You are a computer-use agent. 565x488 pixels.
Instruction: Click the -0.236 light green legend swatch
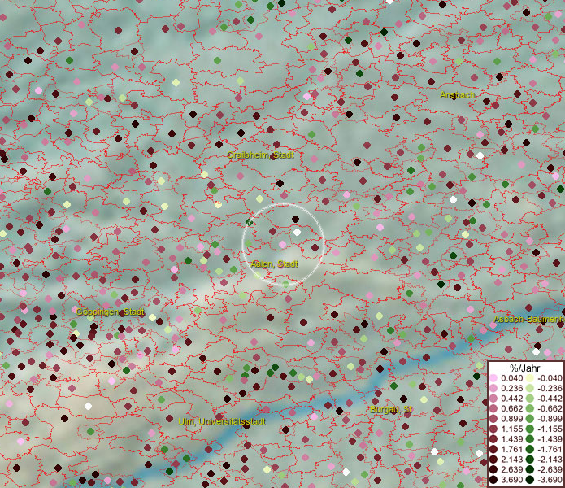530,388
